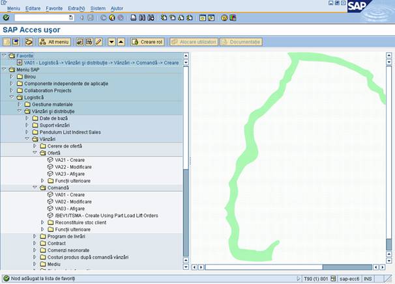Click the Cancel icon in the standard toolbar
This screenshot has width=395, height=284.
pos(121,18)
